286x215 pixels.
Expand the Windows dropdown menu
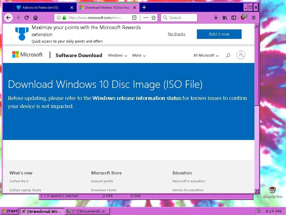coord(118,55)
